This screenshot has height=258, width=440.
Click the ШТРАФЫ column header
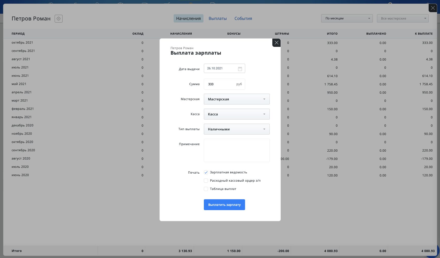[x=282, y=34]
